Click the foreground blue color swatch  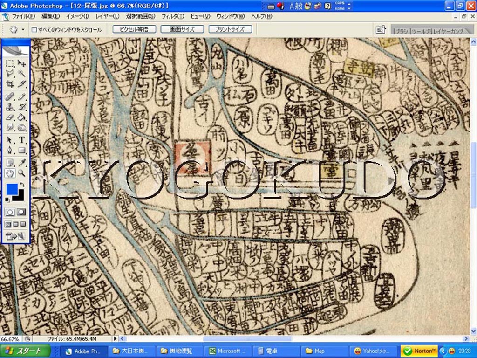[x=12, y=189]
